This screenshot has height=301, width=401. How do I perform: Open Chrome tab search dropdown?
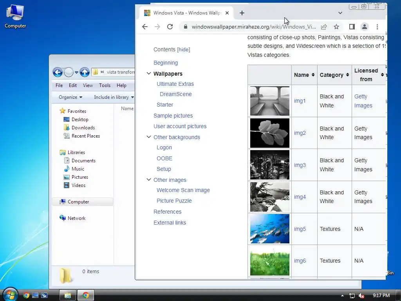point(340,13)
